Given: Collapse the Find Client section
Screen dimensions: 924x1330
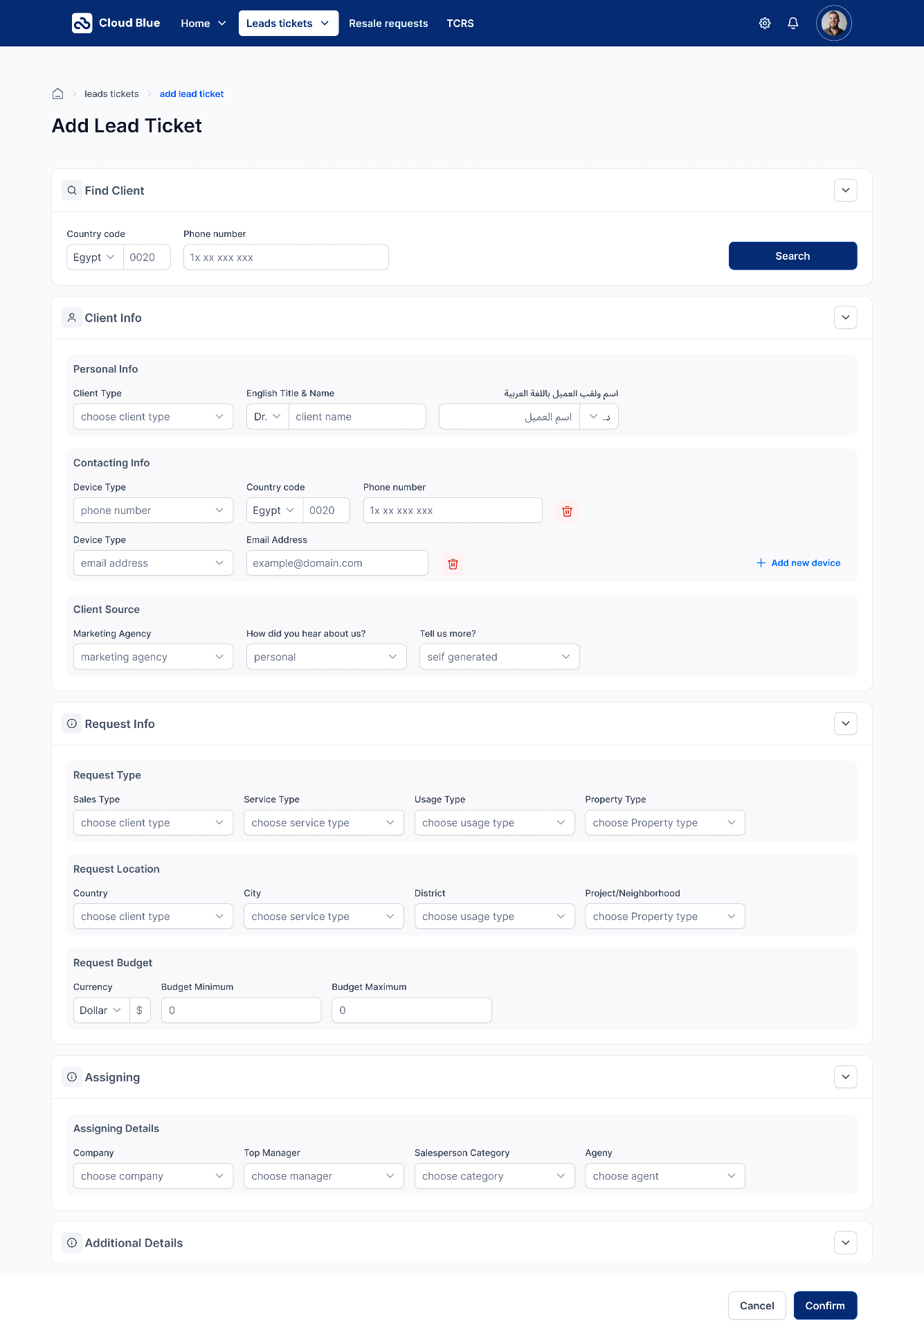Looking at the screenshot, I should click(846, 190).
